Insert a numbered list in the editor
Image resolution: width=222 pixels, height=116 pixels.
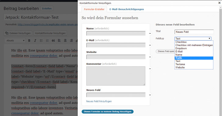(x=47, y=41)
